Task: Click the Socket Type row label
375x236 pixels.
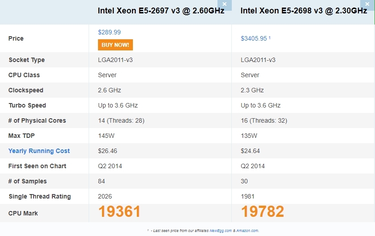Action: (x=26, y=60)
